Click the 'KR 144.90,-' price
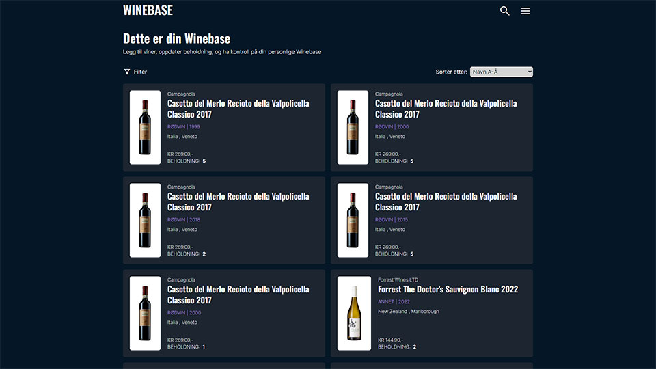 click(x=390, y=340)
